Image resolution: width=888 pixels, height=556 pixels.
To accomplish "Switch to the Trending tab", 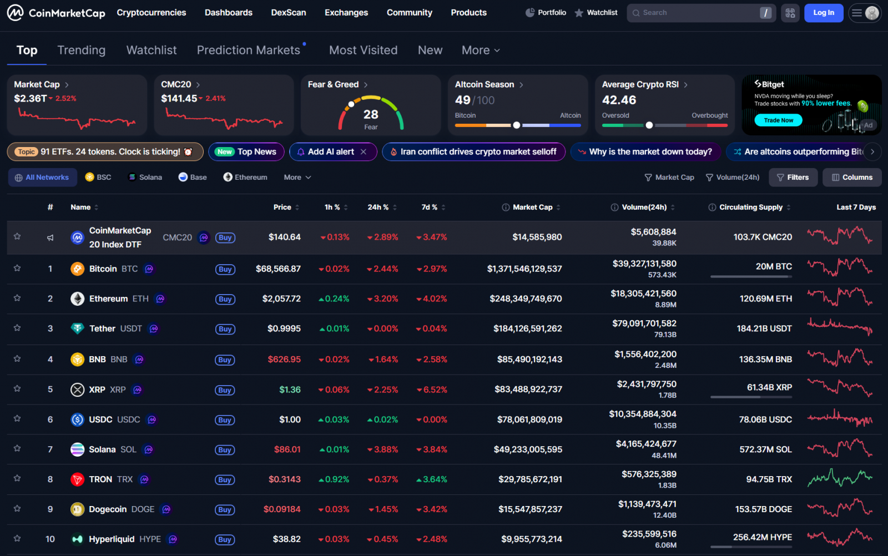I will point(81,50).
